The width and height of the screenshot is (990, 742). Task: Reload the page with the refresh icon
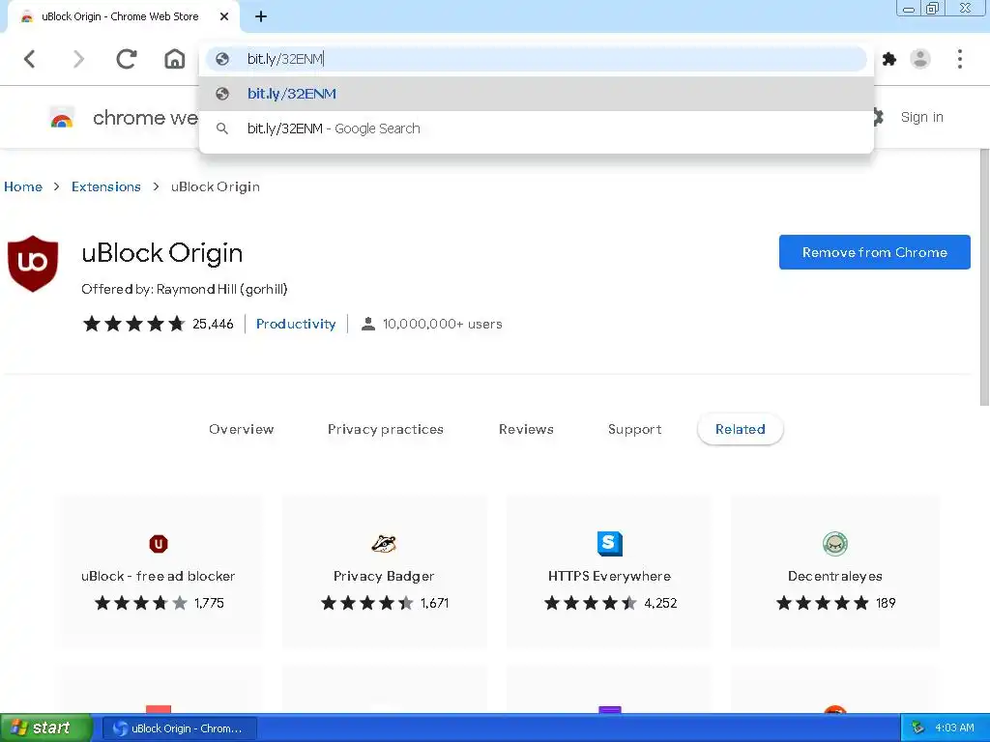pyautogui.click(x=127, y=59)
